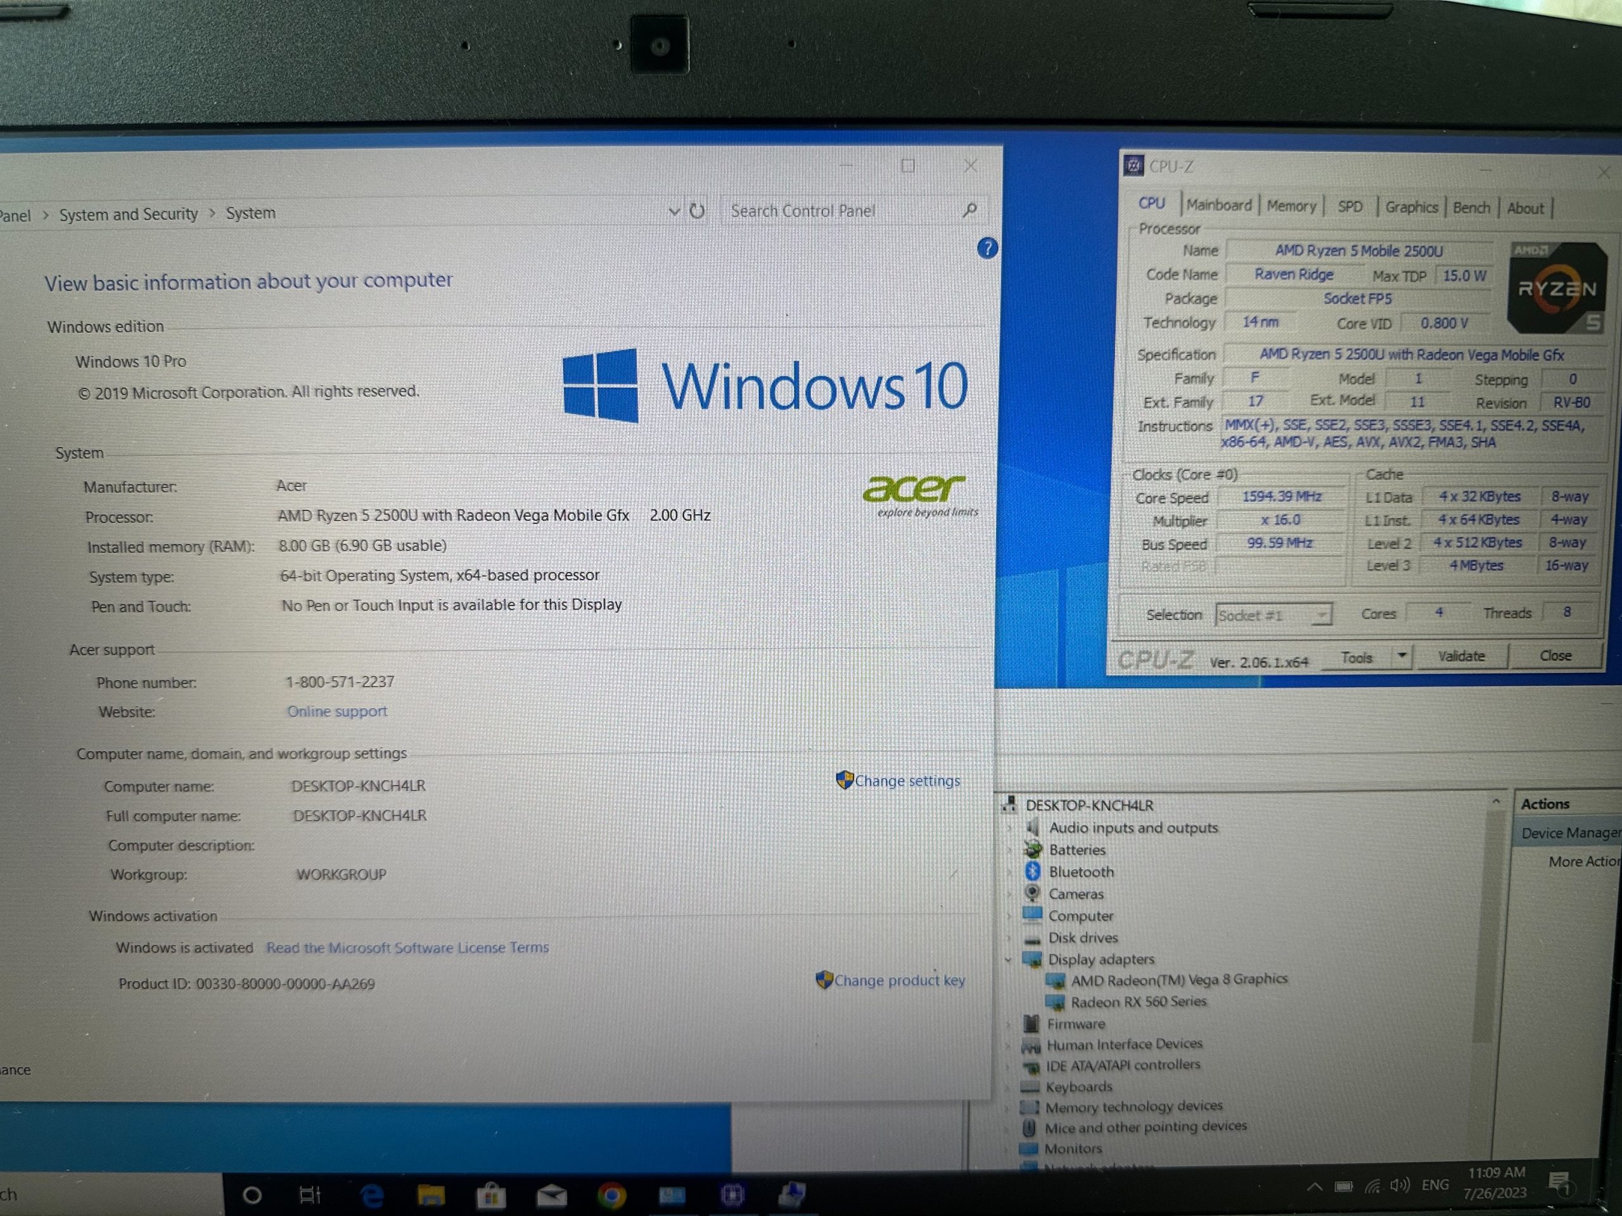Click the CPU-Z Tools button
Screen dimensions: 1622x1216
[1356, 657]
